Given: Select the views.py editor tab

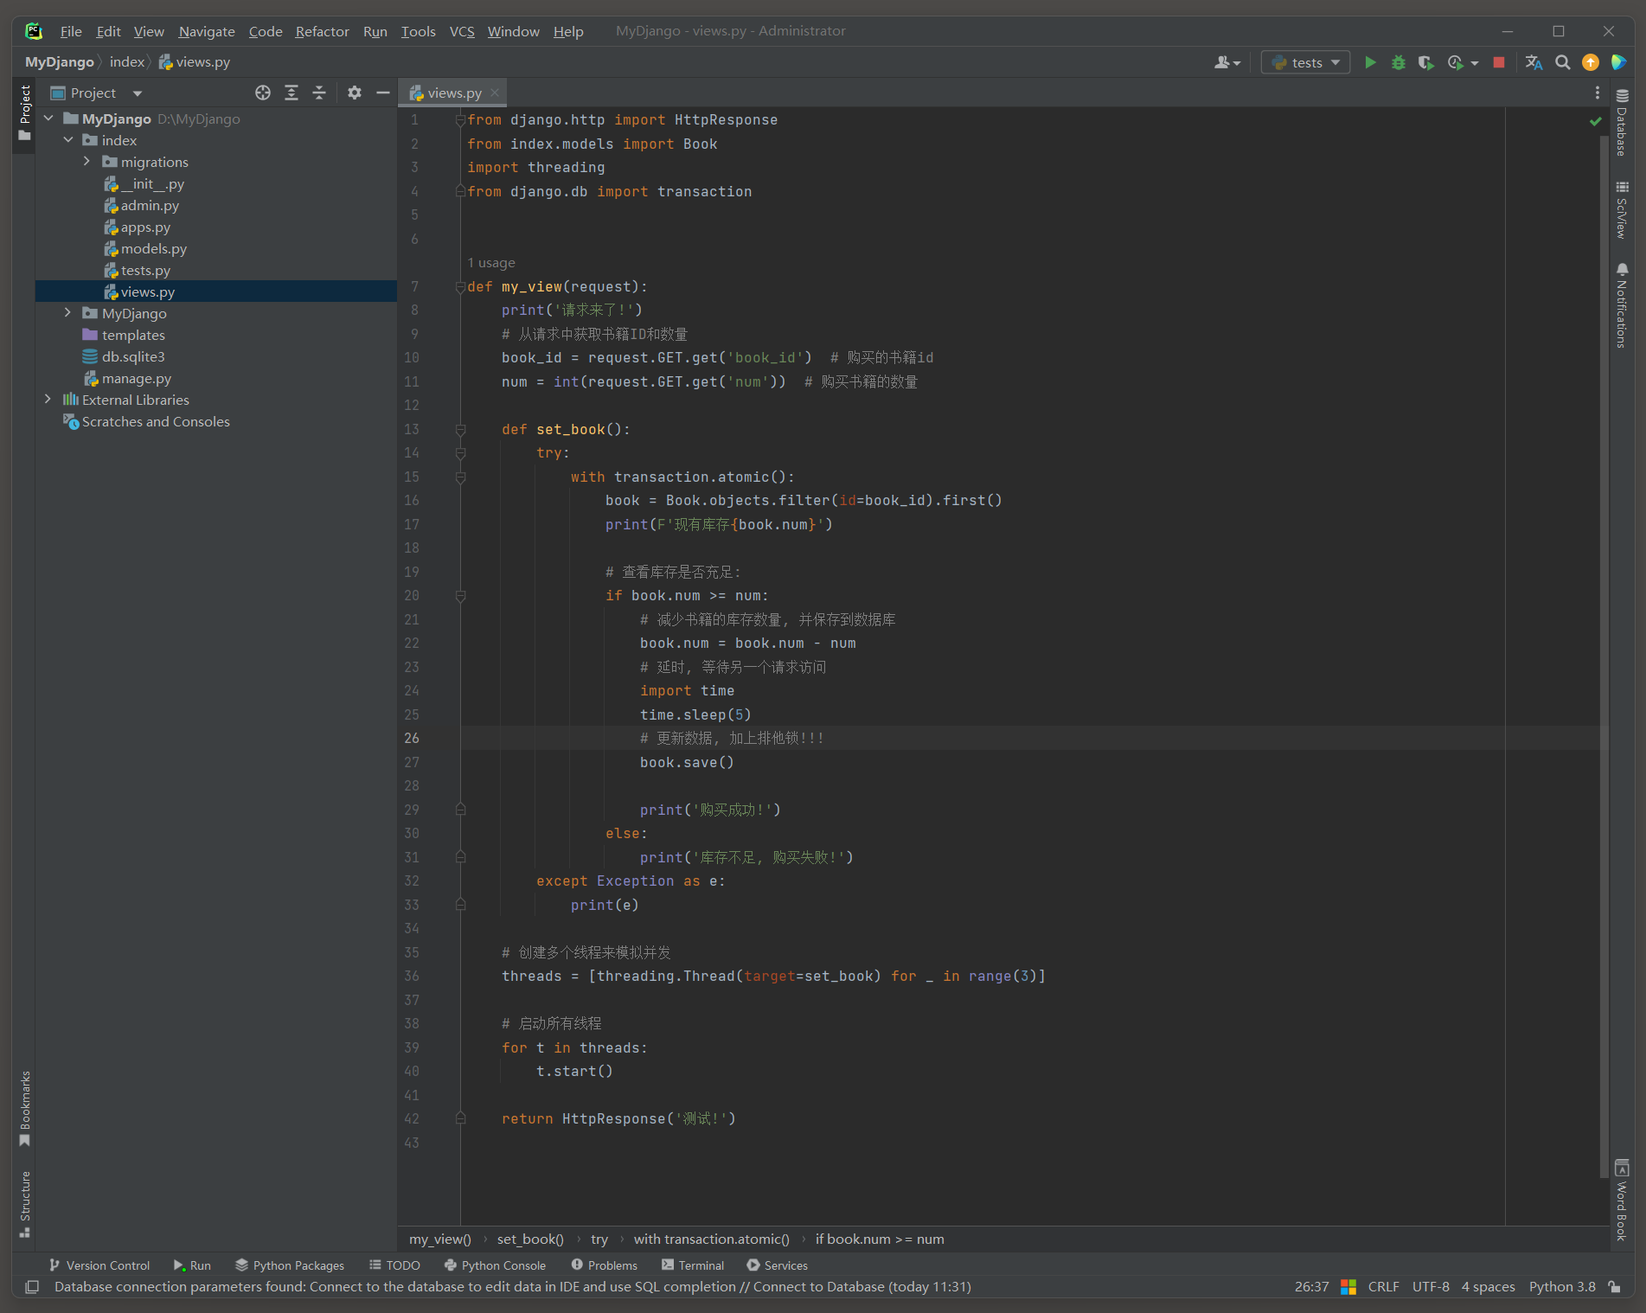Looking at the screenshot, I should click(x=452, y=93).
